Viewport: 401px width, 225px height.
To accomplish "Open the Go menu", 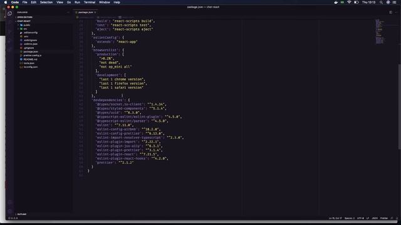I will coord(69,2).
